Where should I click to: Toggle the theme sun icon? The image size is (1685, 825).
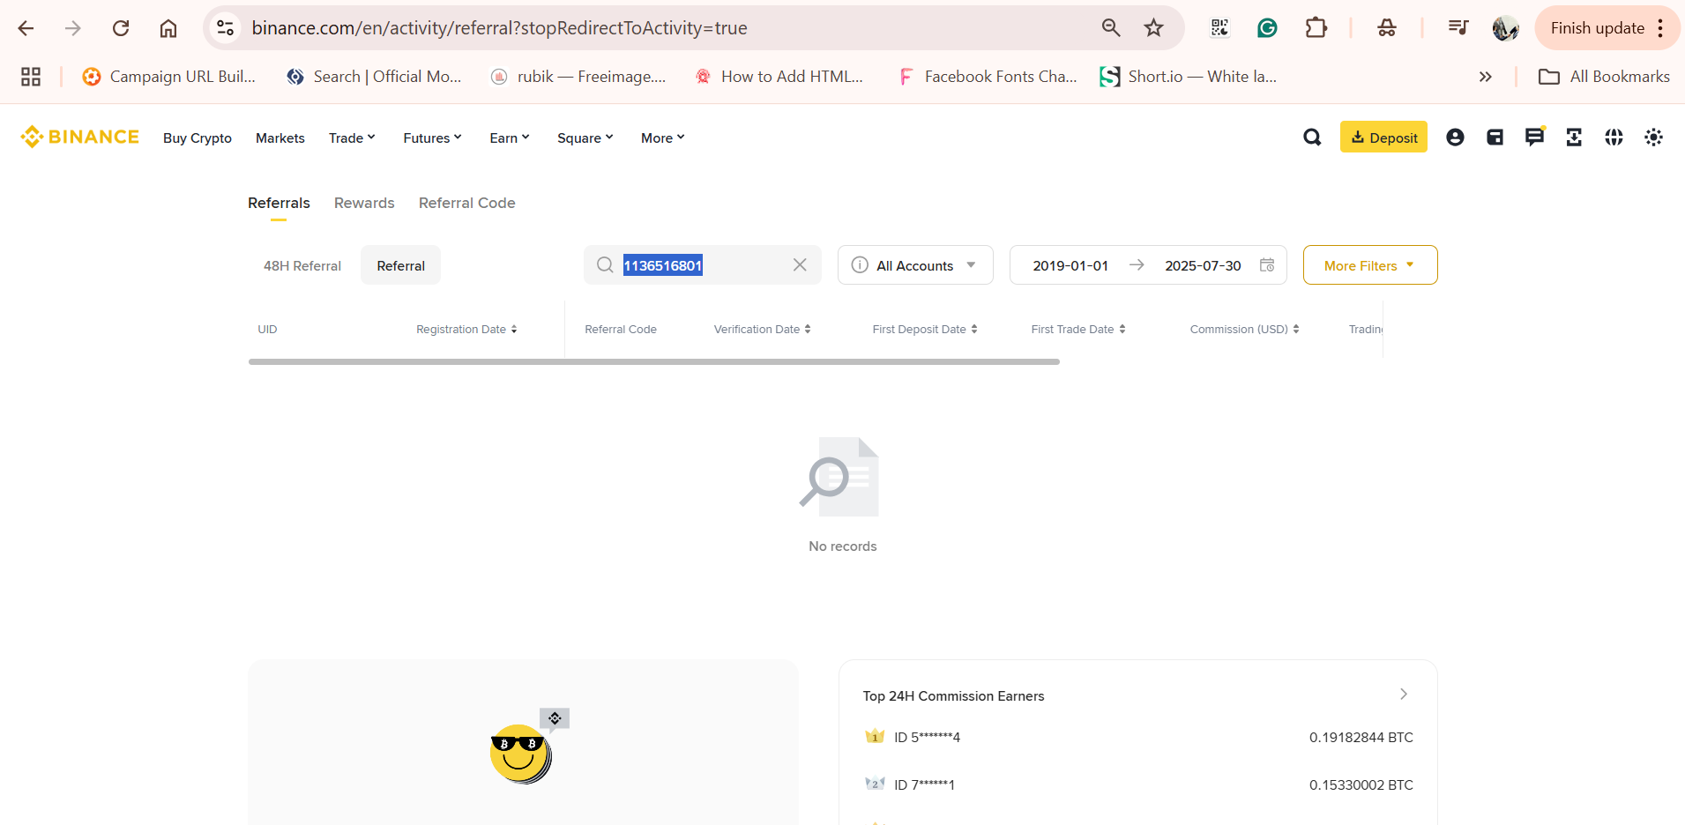tap(1653, 137)
